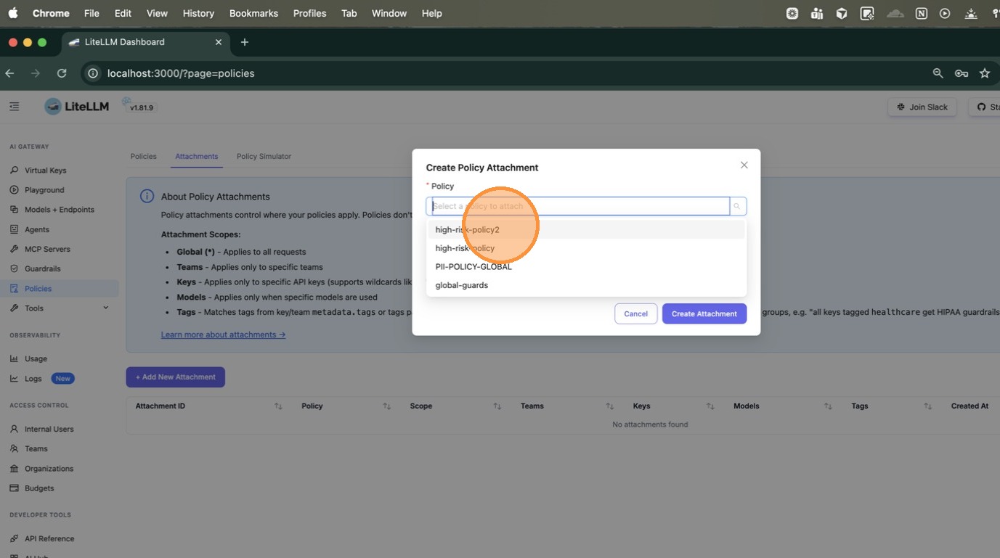Click the v1.81.9 version badge
This screenshot has height=558, width=1000.
point(141,108)
